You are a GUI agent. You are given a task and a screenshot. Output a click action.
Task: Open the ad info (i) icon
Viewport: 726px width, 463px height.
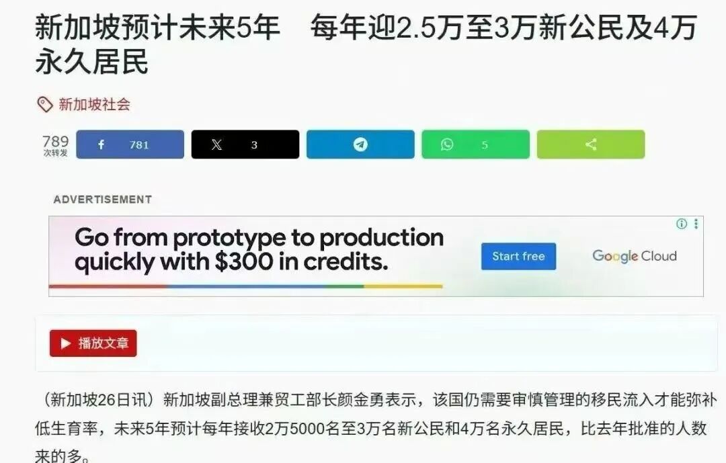pos(682,224)
